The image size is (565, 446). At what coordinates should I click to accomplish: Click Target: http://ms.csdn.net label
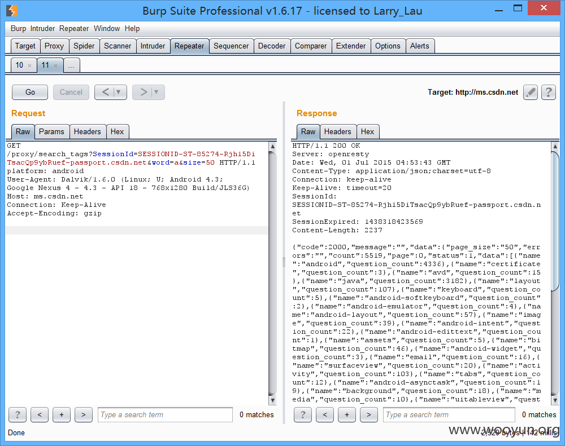point(473,92)
